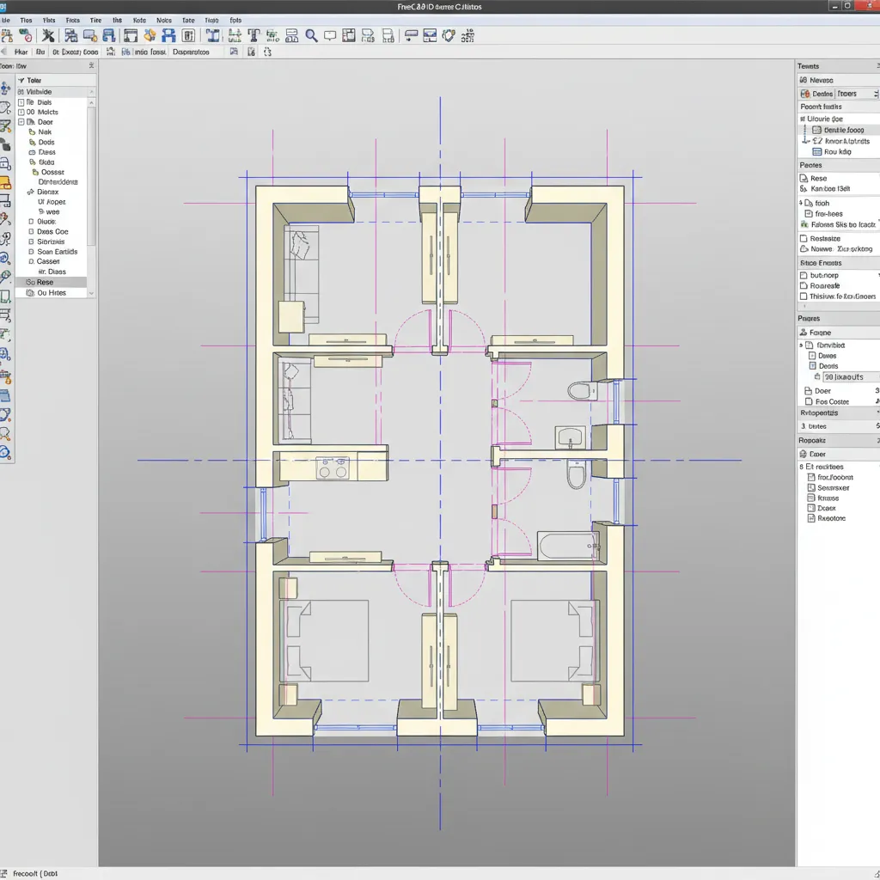Toggle the but:norp checkbox
880x880 pixels.
coord(804,276)
